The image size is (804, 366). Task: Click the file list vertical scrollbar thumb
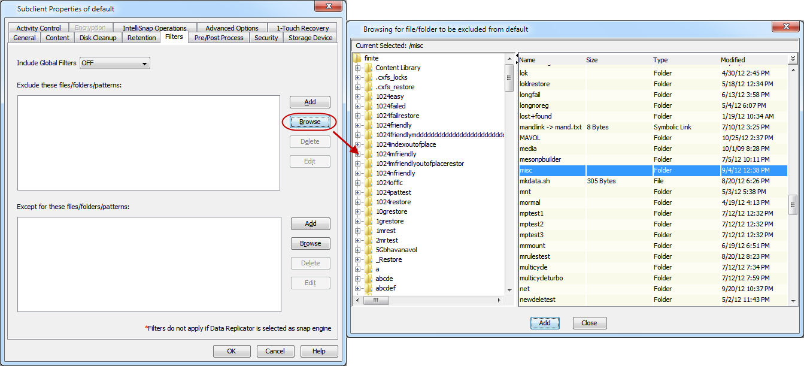coord(793,204)
